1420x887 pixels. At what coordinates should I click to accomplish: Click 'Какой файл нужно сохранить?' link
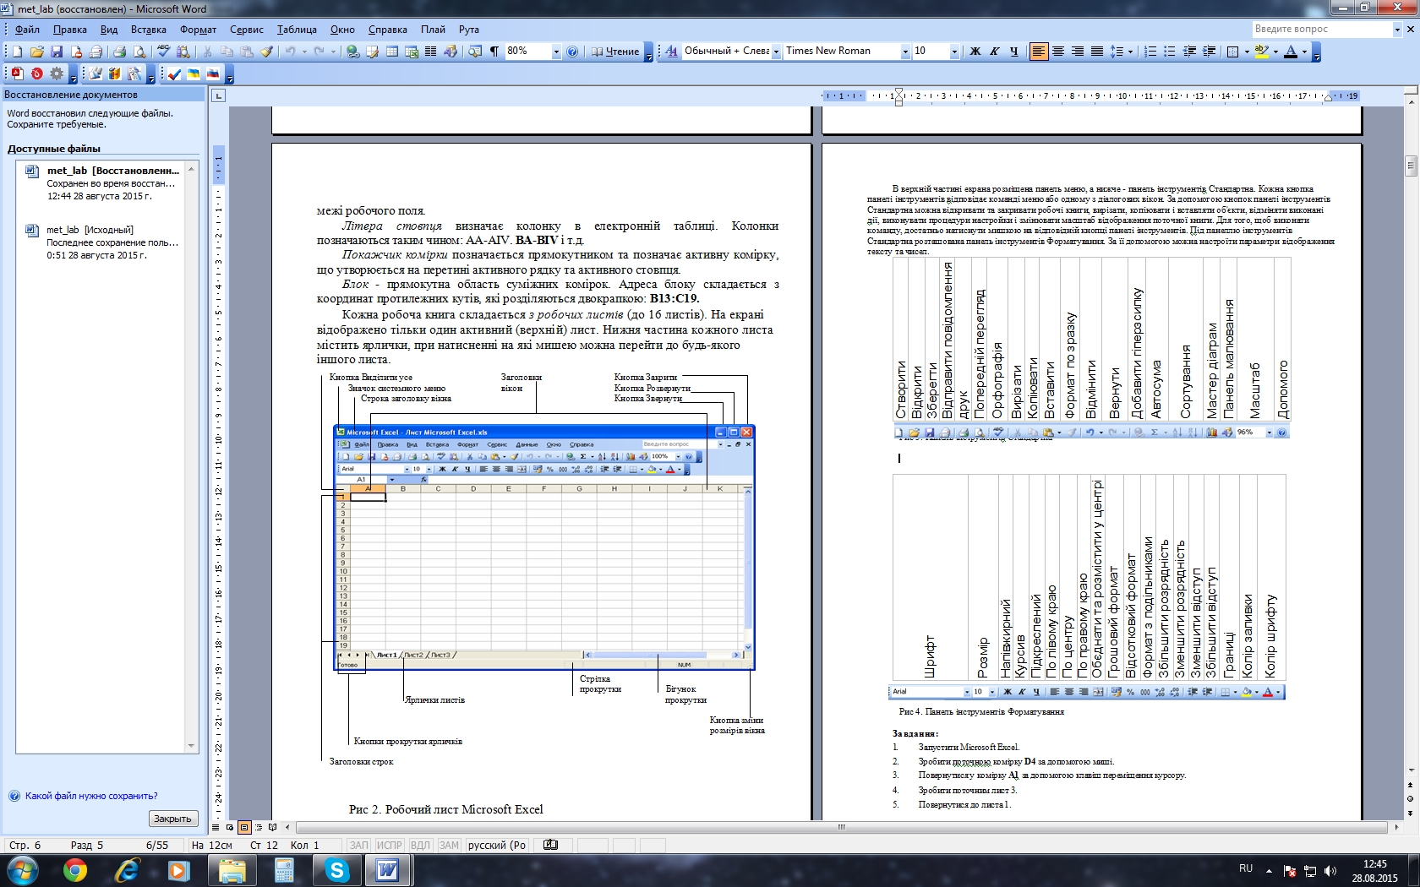pos(91,796)
